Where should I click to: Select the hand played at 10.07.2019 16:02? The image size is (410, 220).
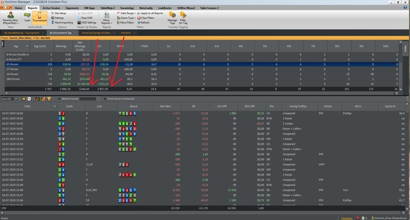pyautogui.click(x=203, y=123)
